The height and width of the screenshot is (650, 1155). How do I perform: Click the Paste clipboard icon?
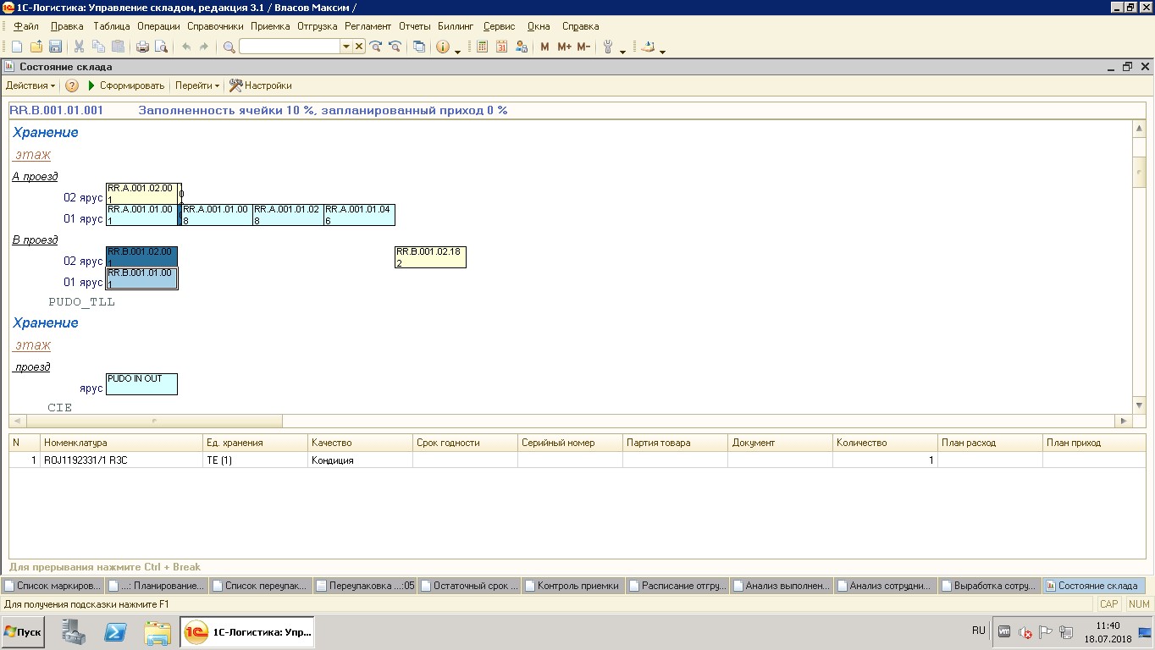click(x=119, y=47)
